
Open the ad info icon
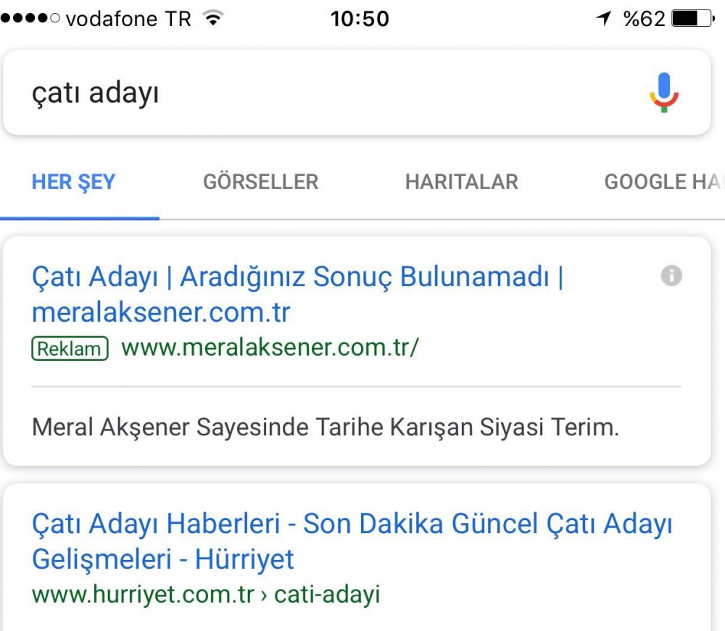671,276
